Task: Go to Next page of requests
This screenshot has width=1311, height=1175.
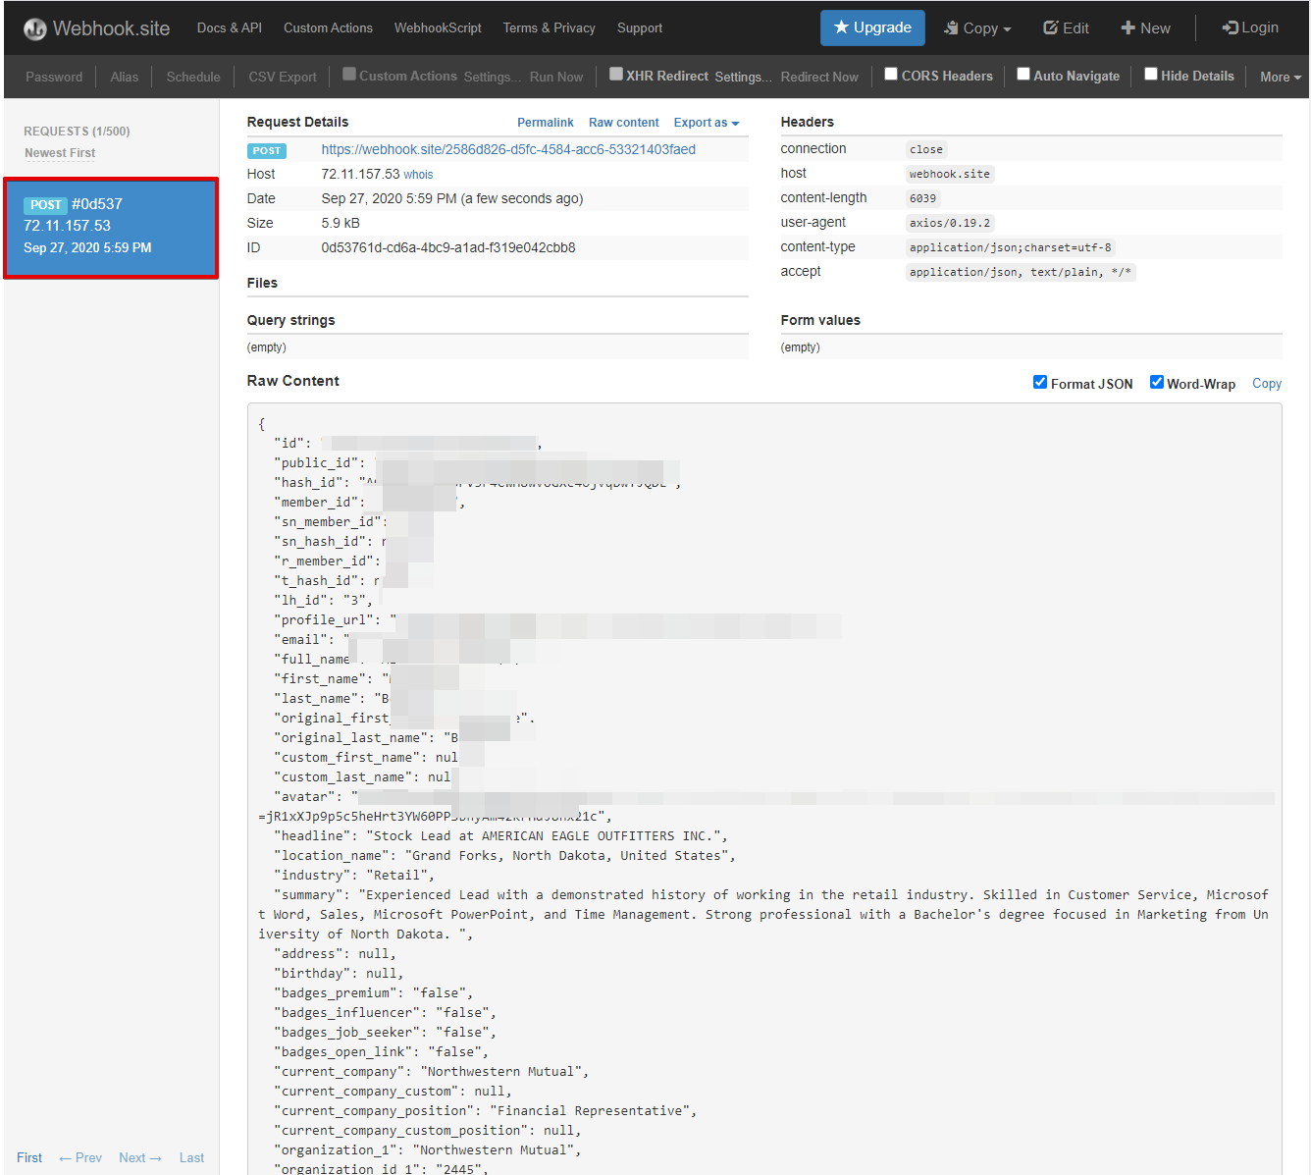Action: click(x=140, y=1157)
